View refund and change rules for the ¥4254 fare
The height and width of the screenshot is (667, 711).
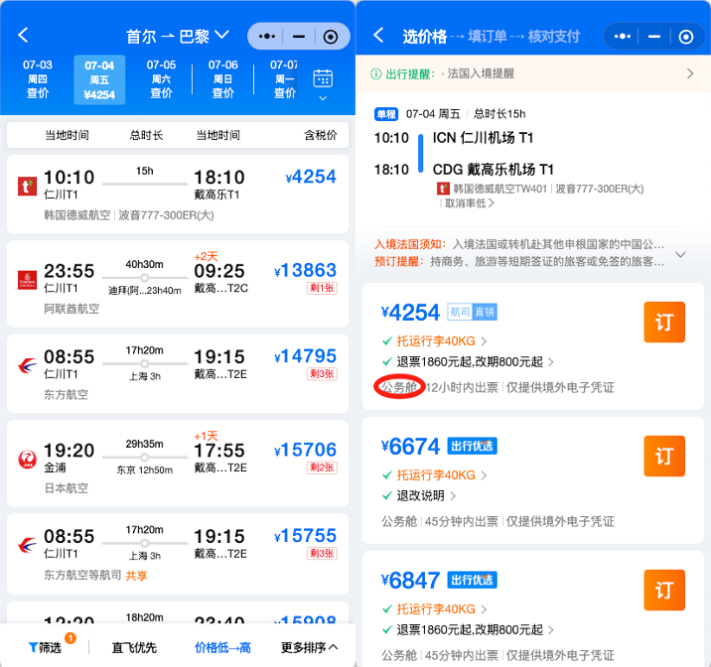(470, 362)
